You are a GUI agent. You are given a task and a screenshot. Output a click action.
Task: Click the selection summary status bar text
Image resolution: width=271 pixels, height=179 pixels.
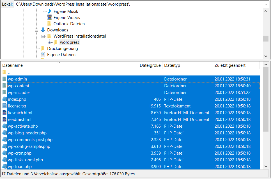[68, 174]
